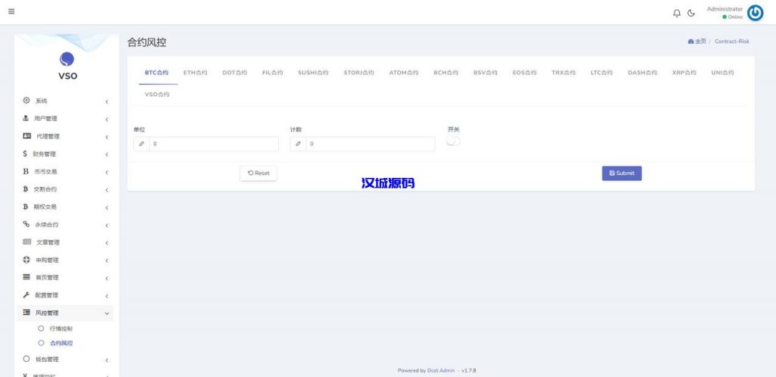Viewport: 776px width, 377px height.
Task: Expand the 用户管理 menu chevron
Action: 107,119
